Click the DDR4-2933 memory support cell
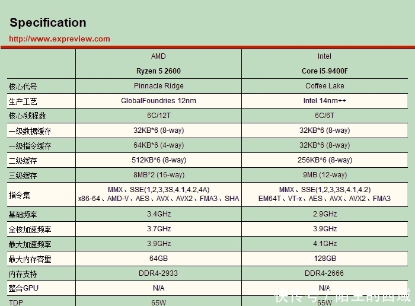This screenshot has width=415, height=306. pyautogui.click(x=158, y=273)
